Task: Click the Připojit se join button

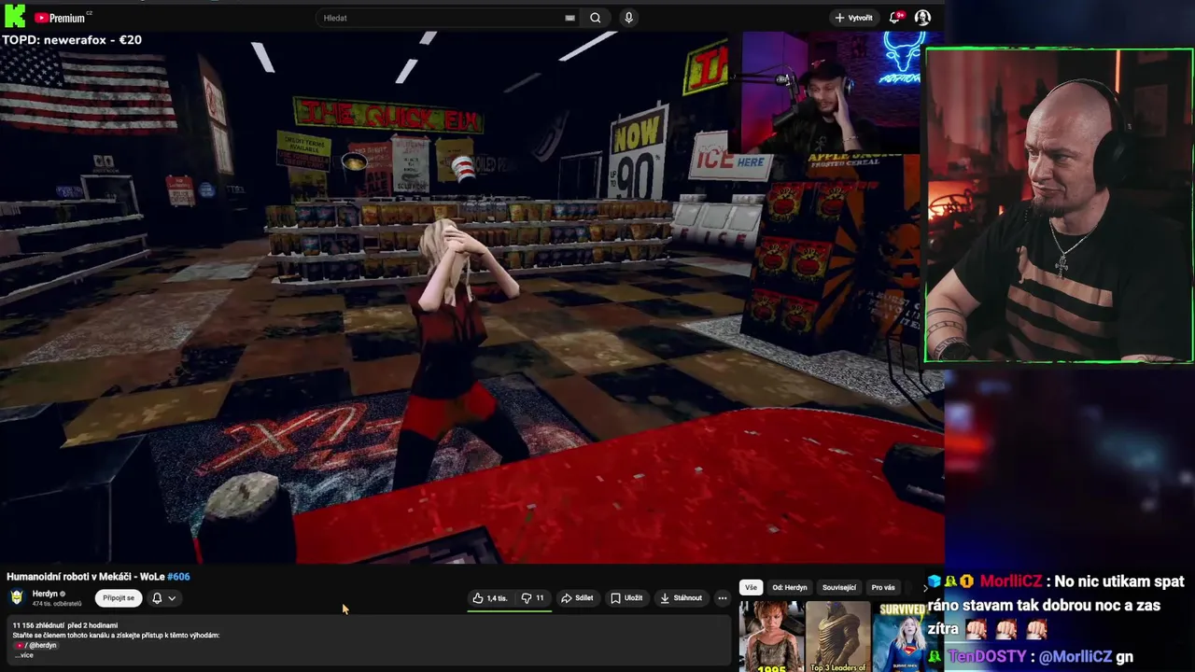Action: pyautogui.click(x=119, y=598)
